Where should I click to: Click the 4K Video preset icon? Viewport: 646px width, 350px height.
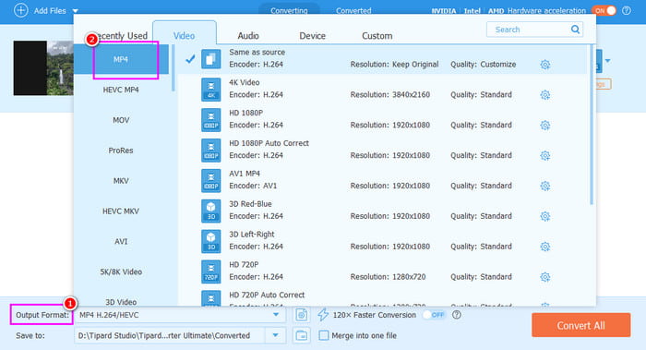[210, 90]
